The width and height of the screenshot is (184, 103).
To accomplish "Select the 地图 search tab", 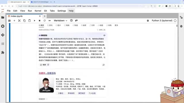I will pos(100,25).
